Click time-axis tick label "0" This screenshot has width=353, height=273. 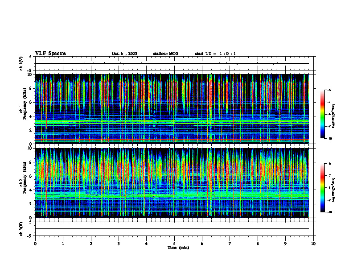[x=35, y=244]
